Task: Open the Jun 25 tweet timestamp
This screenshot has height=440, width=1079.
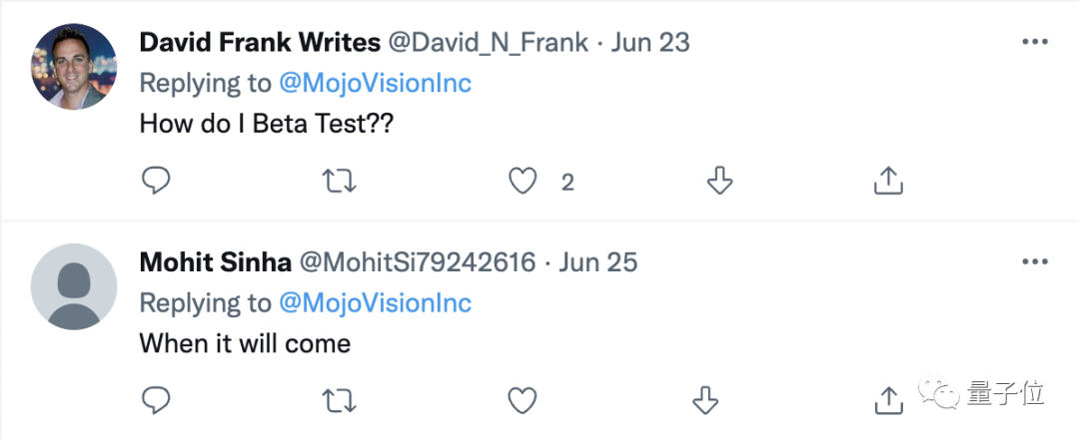Action: pyautogui.click(x=597, y=263)
